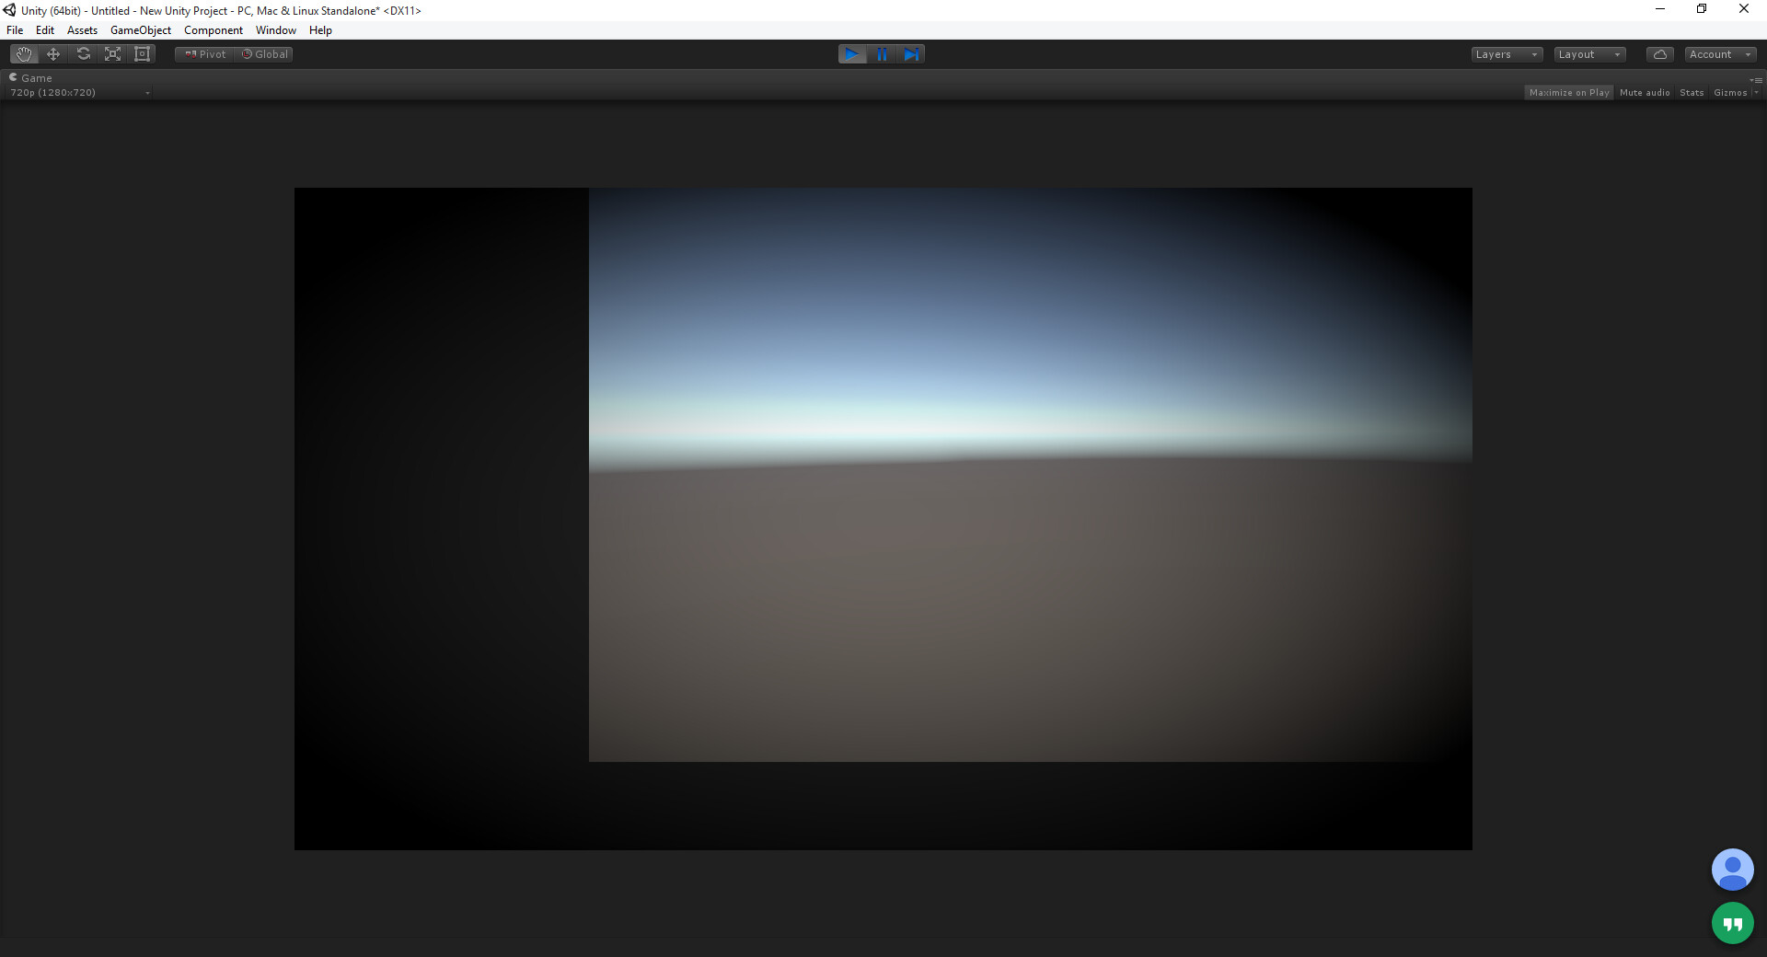Show the Stats overlay
This screenshot has width=1767, height=957.
coord(1692,92)
